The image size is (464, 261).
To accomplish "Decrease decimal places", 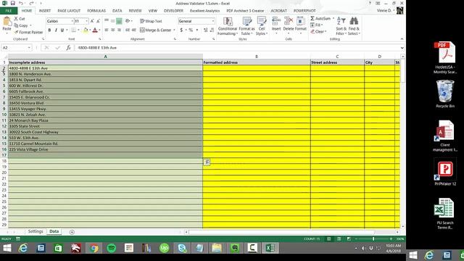I will point(212,30).
